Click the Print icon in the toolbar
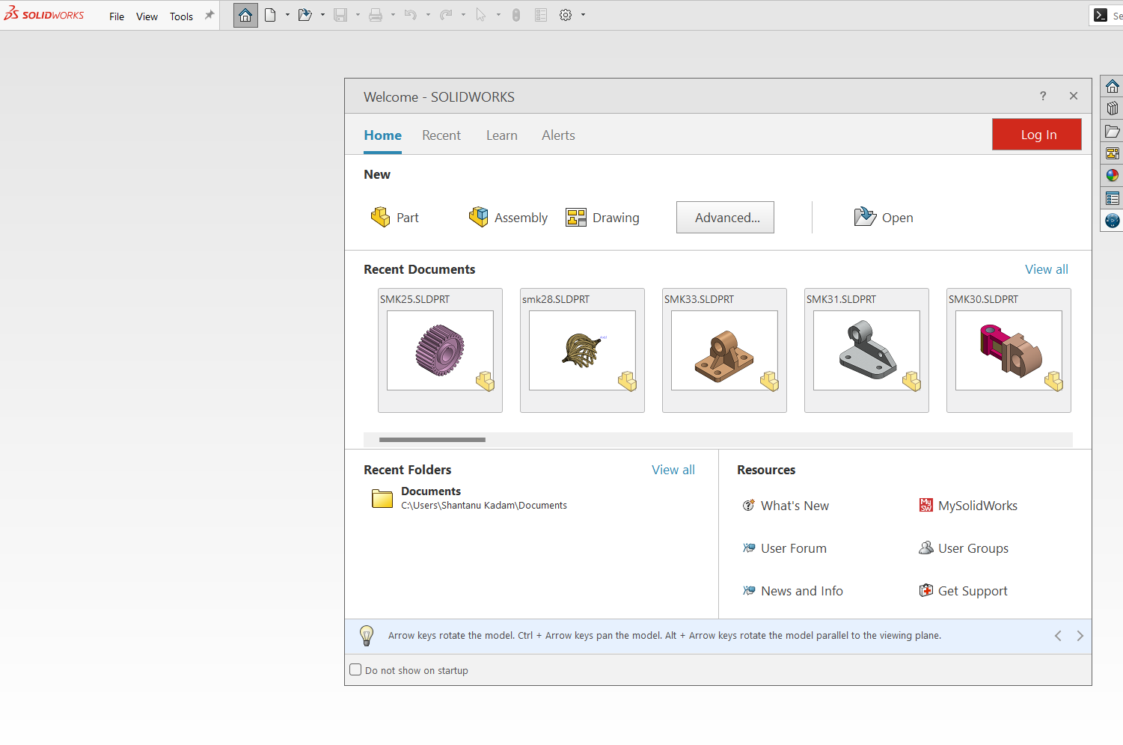 [x=376, y=15]
